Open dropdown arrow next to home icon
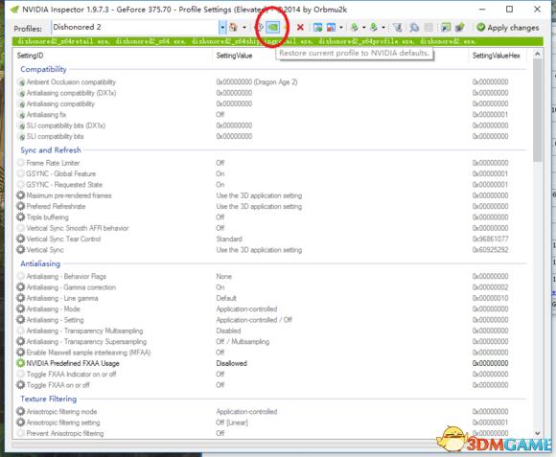The image size is (556, 457). point(244,27)
